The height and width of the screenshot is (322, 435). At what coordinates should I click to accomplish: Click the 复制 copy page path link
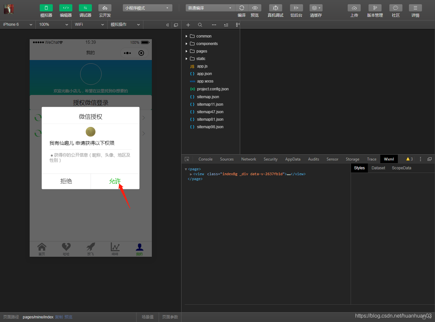pyautogui.click(x=59, y=317)
